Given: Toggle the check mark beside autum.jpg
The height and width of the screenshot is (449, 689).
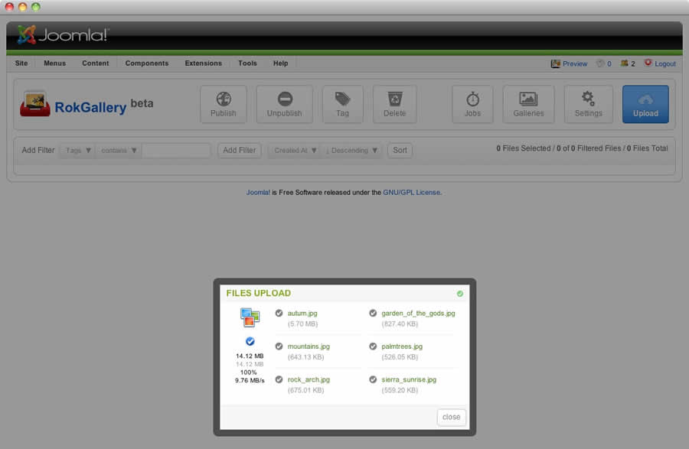Looking at the screenshot, I should tap(279, 313).
